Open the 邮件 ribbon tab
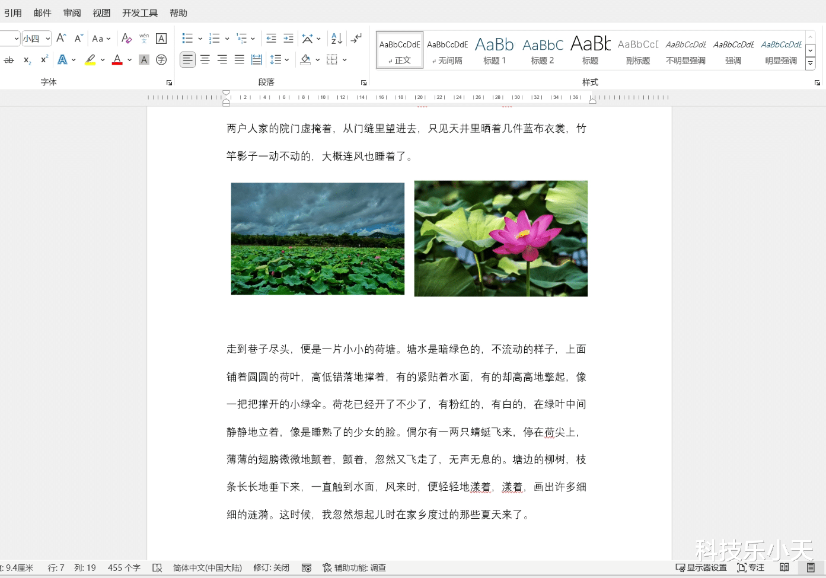The width and height of the screenshot is (826, 578). point(42,13)
